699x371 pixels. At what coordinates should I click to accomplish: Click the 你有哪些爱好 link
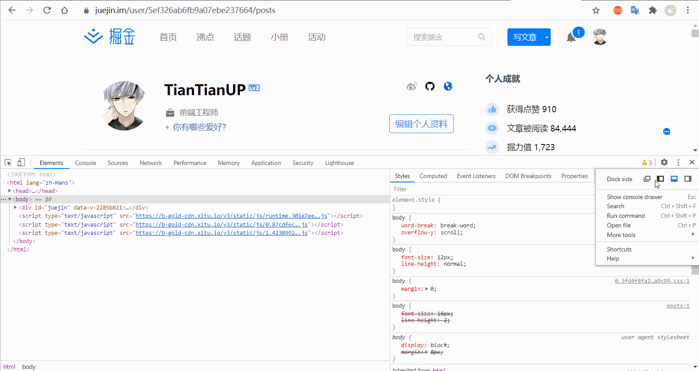[x=196, y=127]
